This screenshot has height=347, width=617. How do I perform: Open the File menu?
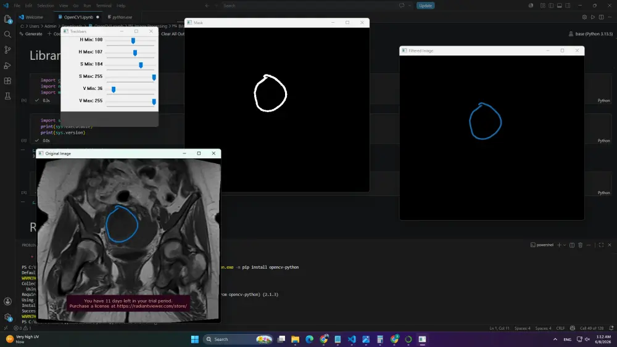(17, 6)
